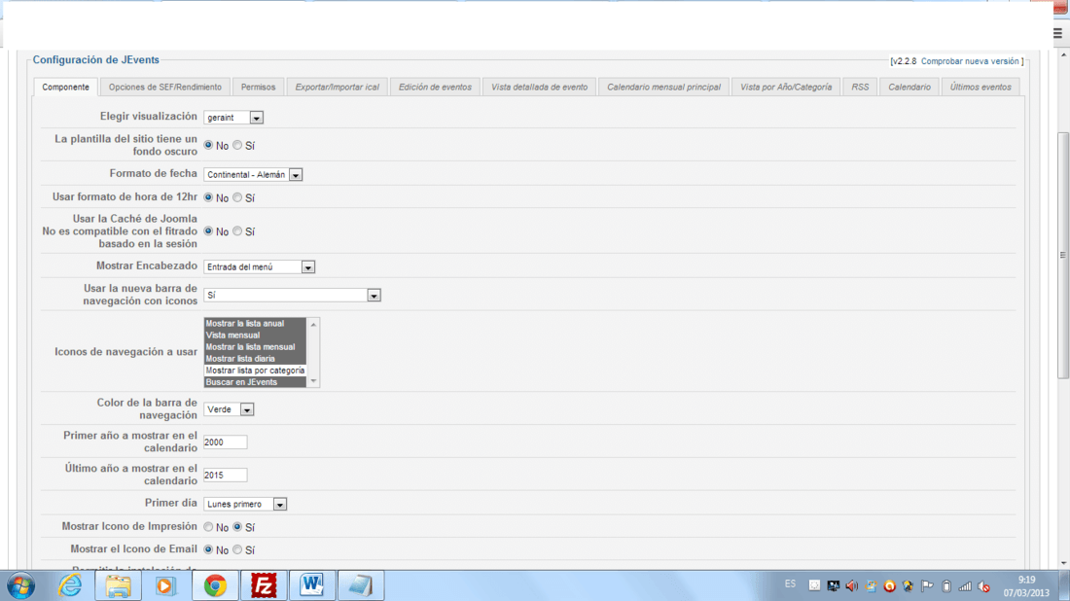Switch to Google Chrome in taskbar
Viewport: 1070px width, 601px height.
(x=215, y=585)
